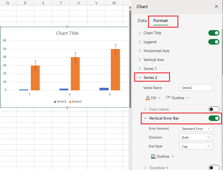
Task: Click the orange Series2 bar for category 2
Action: click(x=75, y=74)
